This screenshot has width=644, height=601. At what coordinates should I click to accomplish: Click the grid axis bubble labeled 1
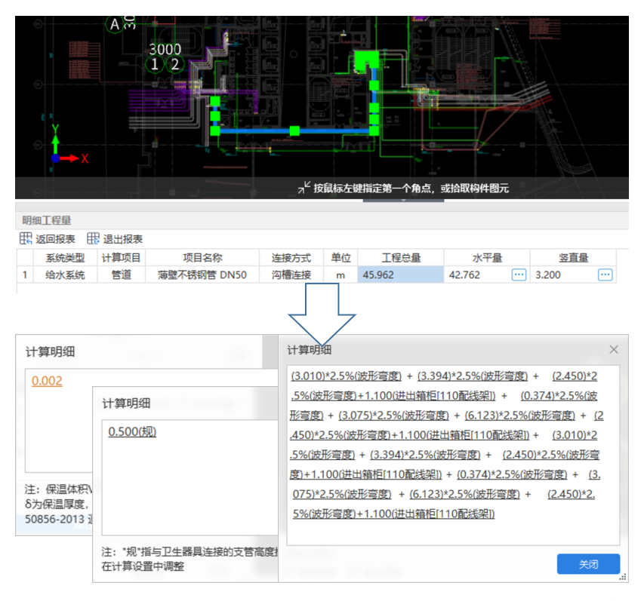tap(155, 65)
